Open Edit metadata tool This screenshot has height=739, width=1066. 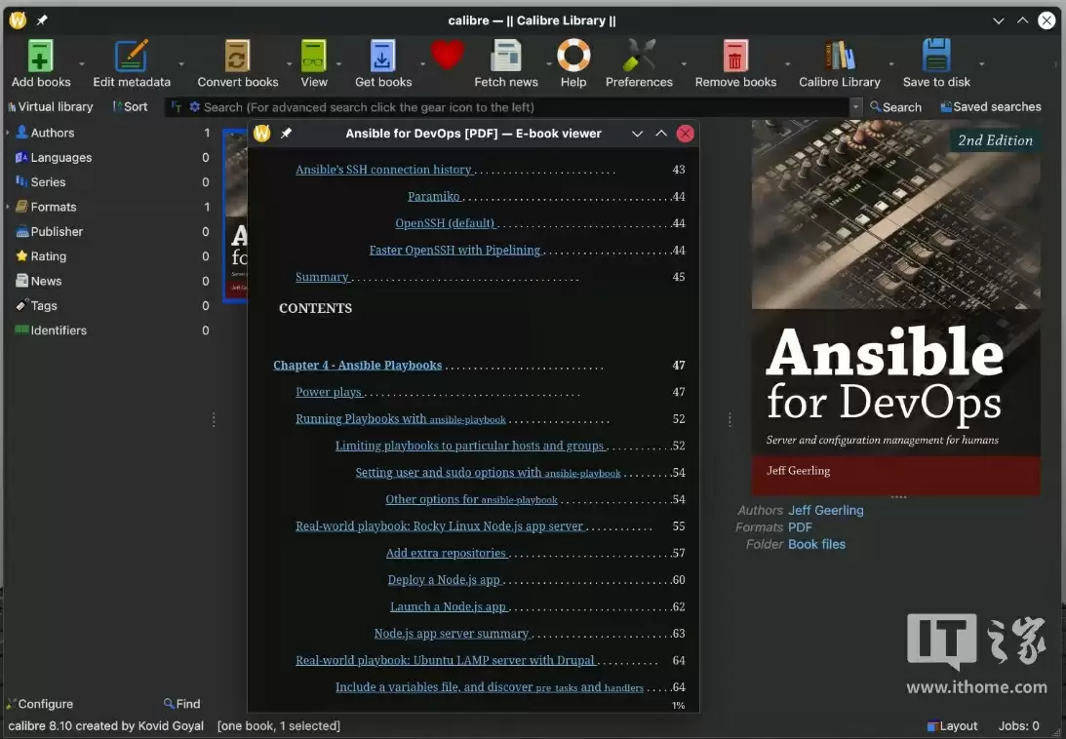(132, 57)
